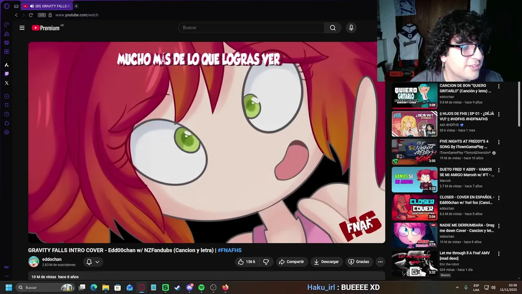Click the YouTube search magnifier button

(x=333, y=28)
